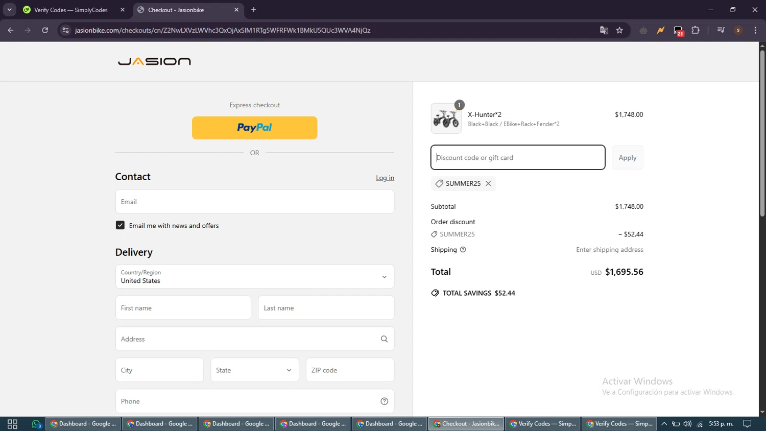Uncheck Email me with news and offers
This screenshot has width=766, height=431.
[120, 225]
